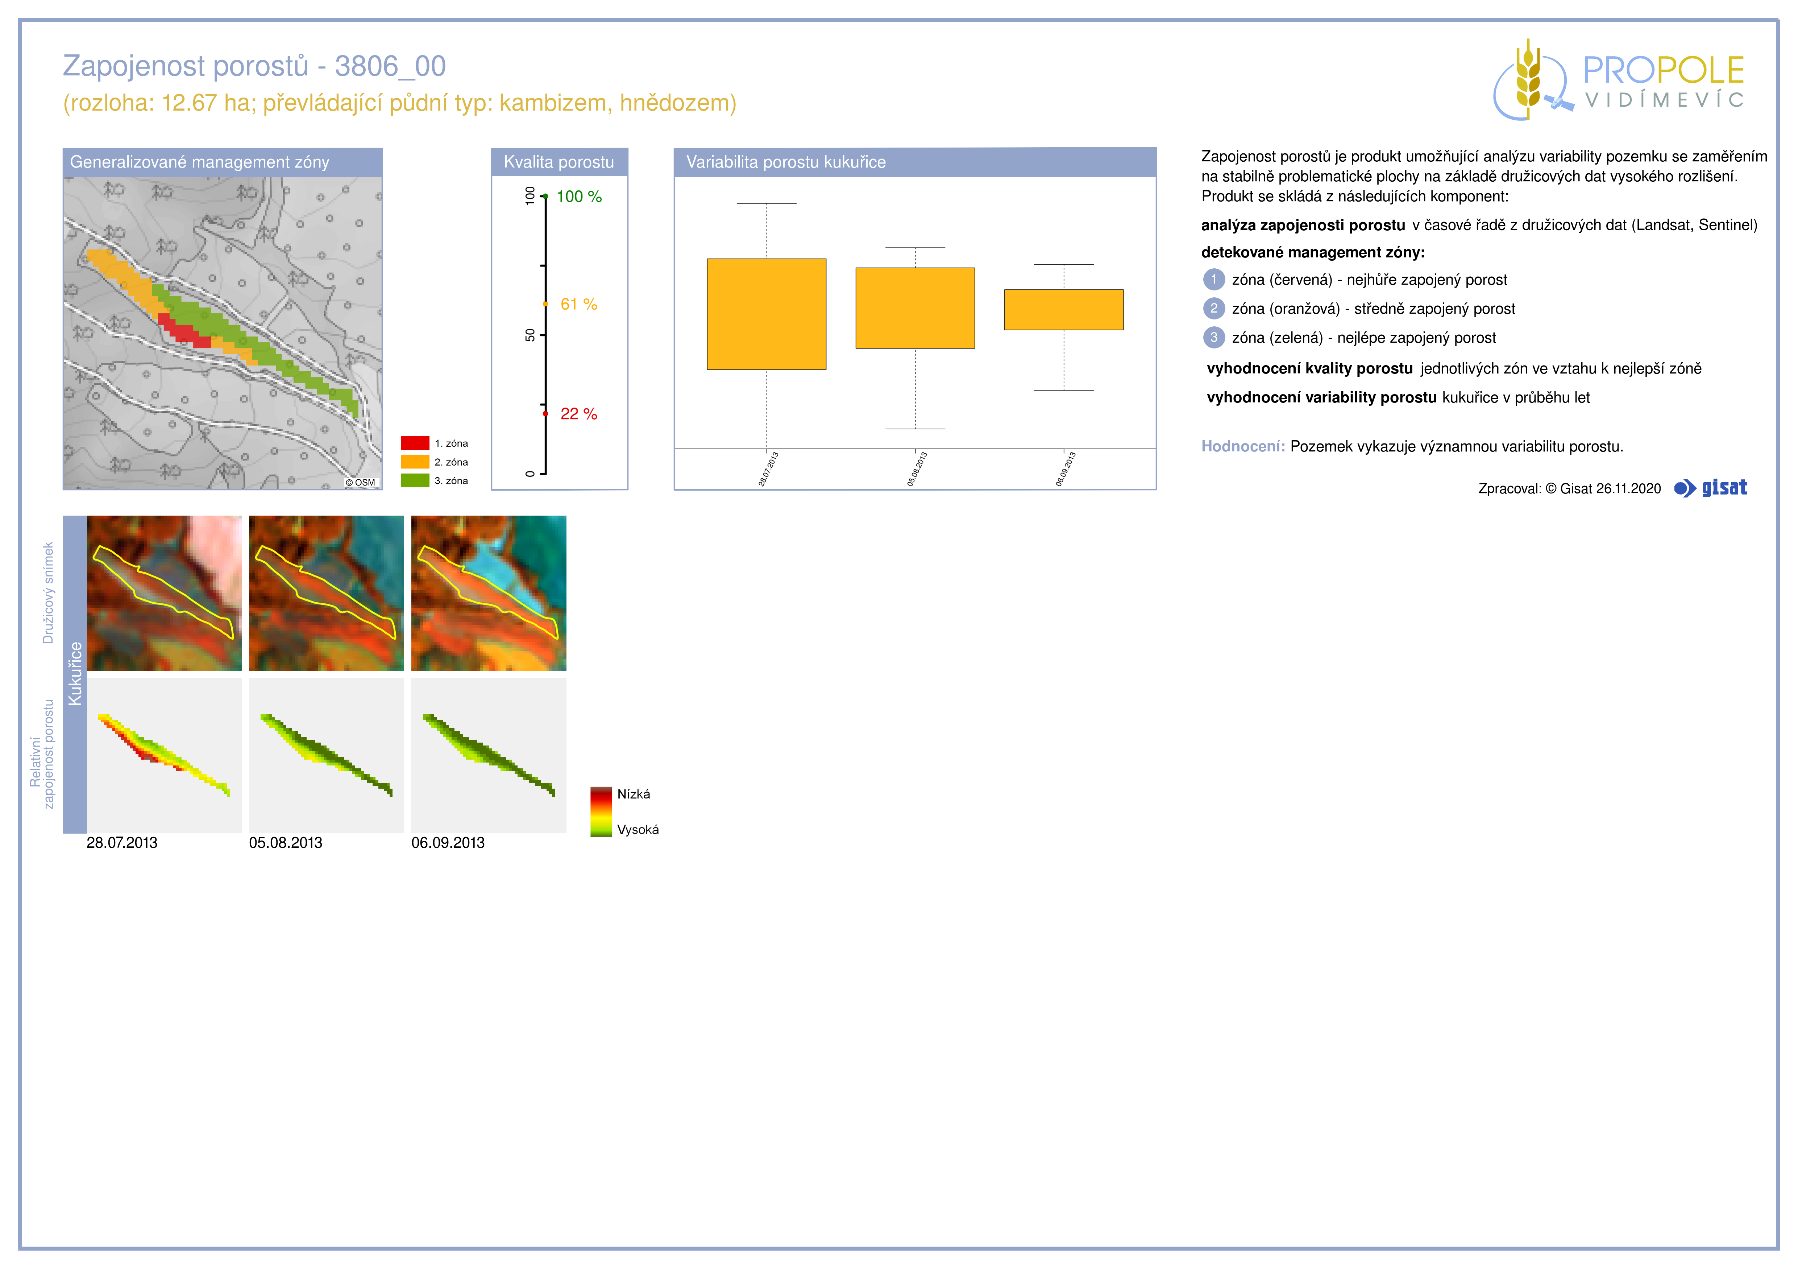Click the '05.08.2013' date under images
The height and width of the screenshot is (1272, 1798).
click(286, 843)
